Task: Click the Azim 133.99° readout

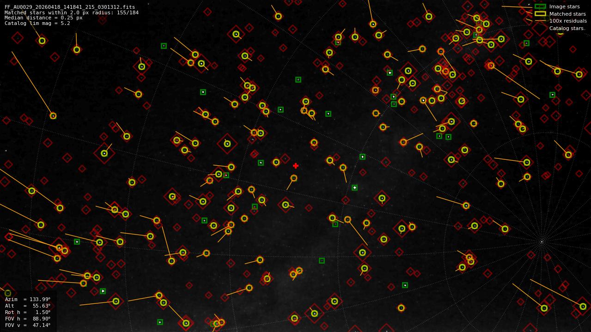Action: pos(28,299)
